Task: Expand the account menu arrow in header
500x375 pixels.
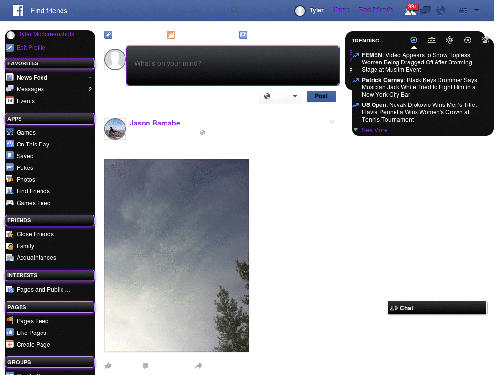Action: 476,11
